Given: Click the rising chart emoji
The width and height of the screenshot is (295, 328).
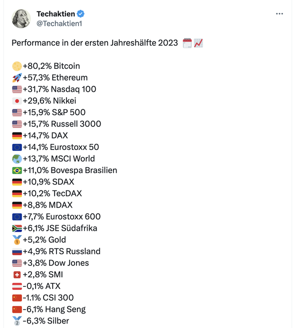Looking at the screenshot, I should tap(198, 43).
